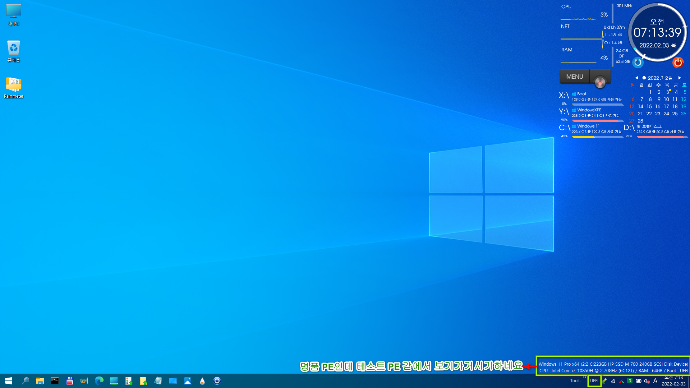Click the 2.4 GB of 63.8 GB RAM readout
The image size is (690, 388).
pos(623,56)
